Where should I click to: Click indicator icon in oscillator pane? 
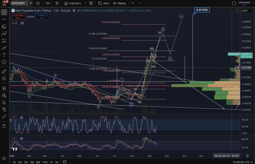click(x=21, y=117)
